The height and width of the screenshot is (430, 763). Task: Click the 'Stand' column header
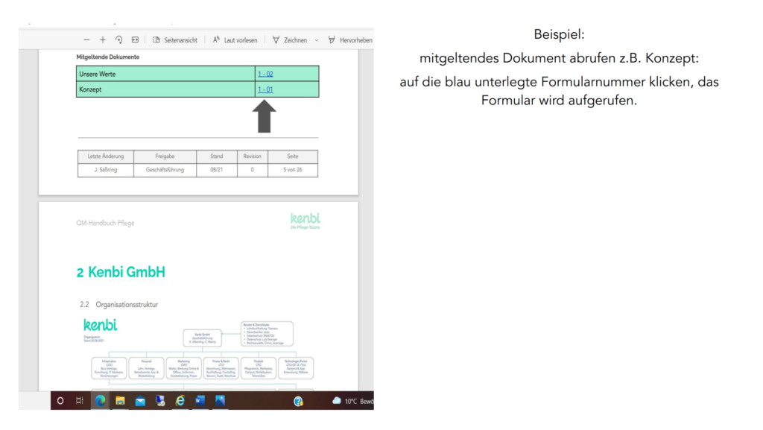coord(217,156)
